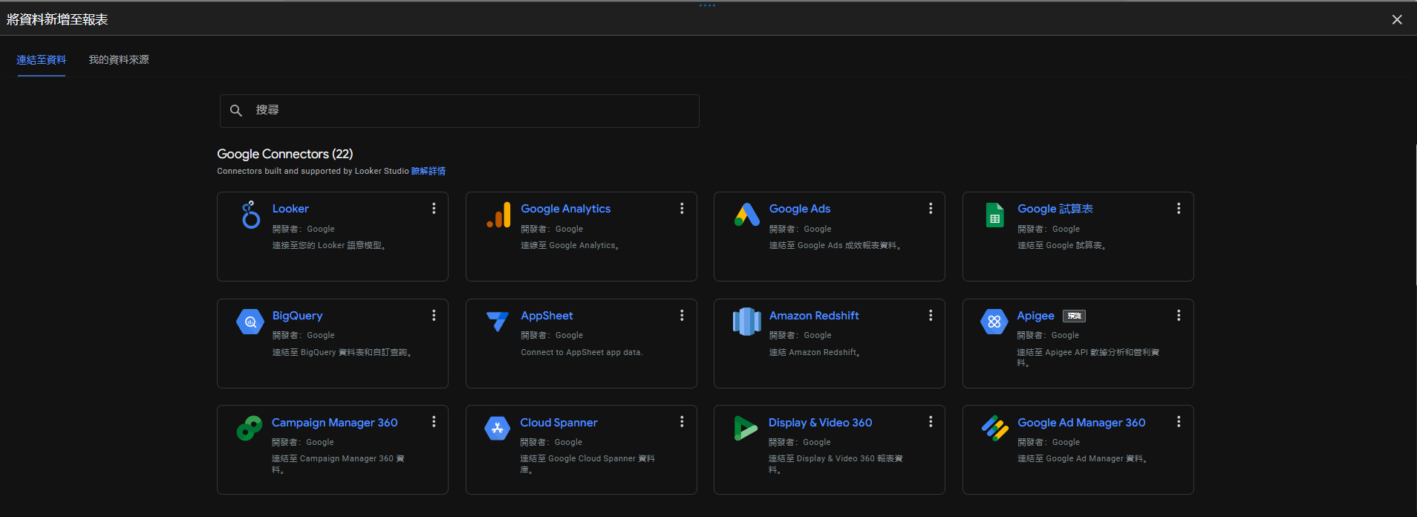This screenshot has height=517, width=1417.
Task: Click the AppSheet logo icon
Action: (x=498, y=322)
